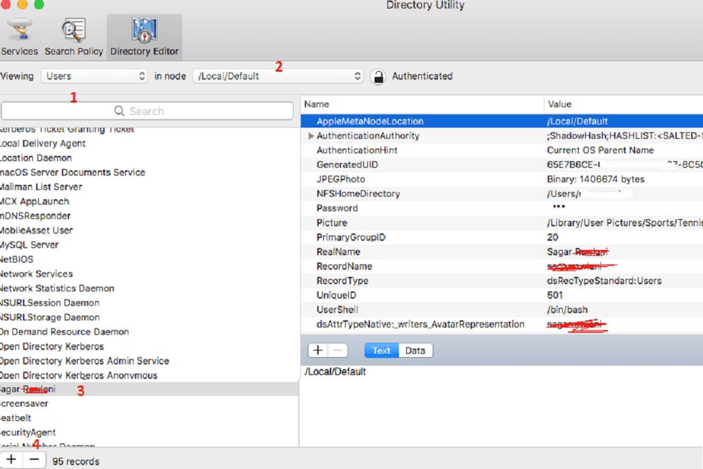Open the /Local/Default node dropdown
The image size is (703, 469).
pyautogui.click(x=278, y=76)
